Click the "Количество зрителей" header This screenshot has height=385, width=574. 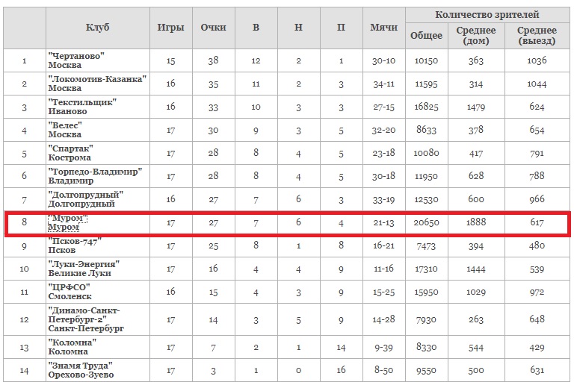[x=487, y=15]
